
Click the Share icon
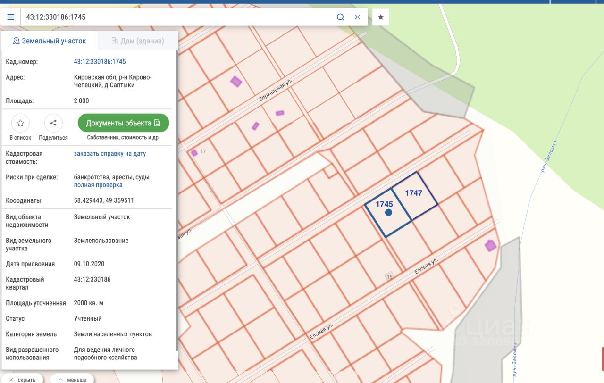53,123
